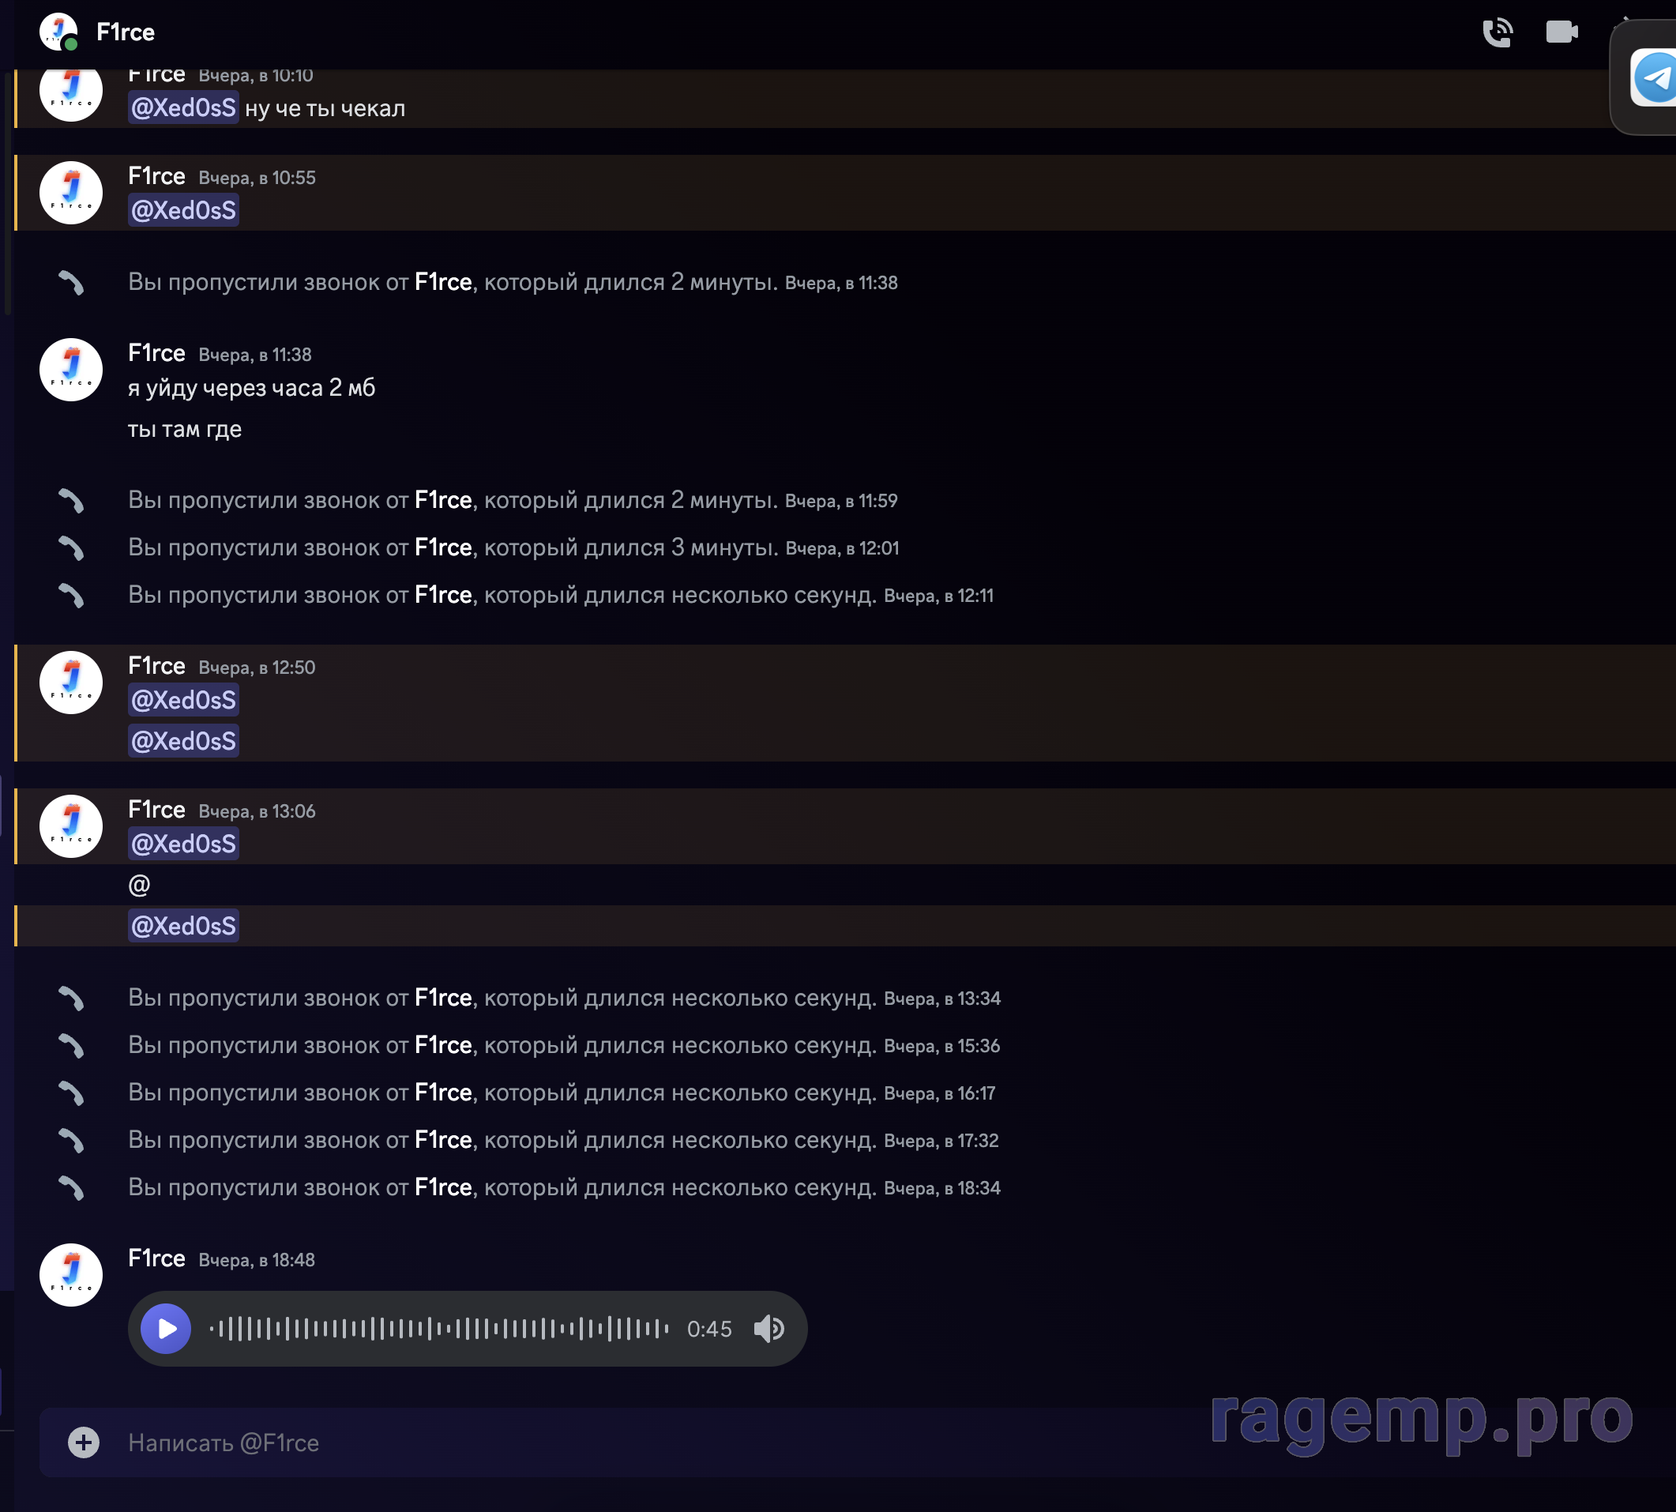Click missed call icon at 11:38
This screenshot has height=1512, width=1676.
point(71,284)
